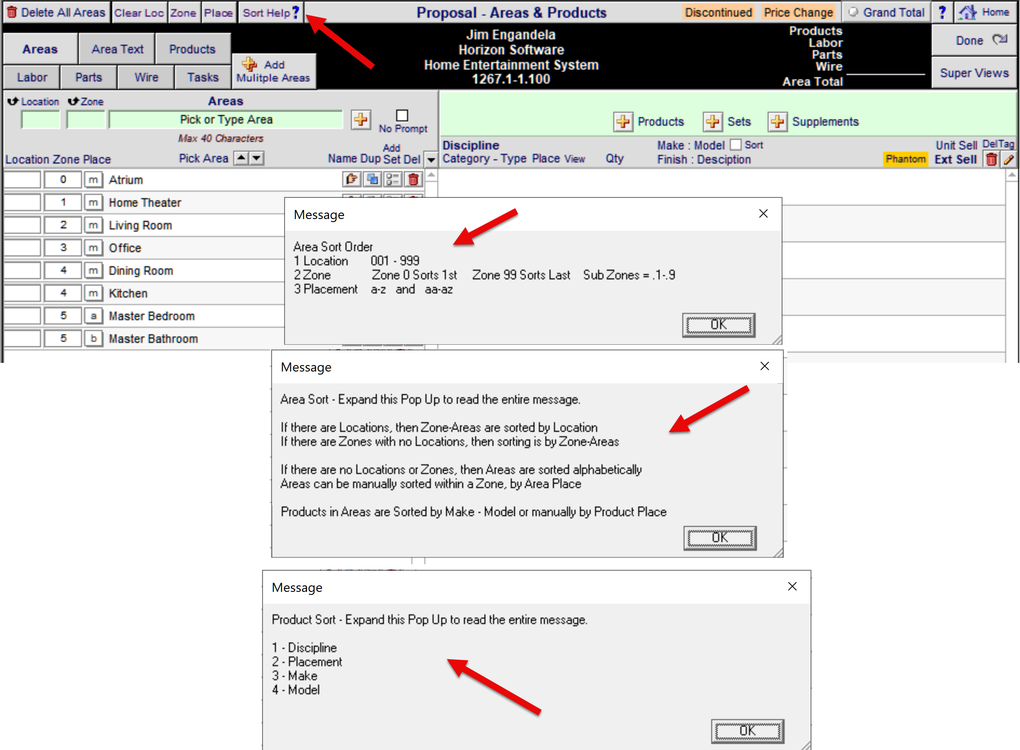This screenshot has height=750, width=1020.
Task: Click the Atrium row rename hand icon
Action: 352,179
